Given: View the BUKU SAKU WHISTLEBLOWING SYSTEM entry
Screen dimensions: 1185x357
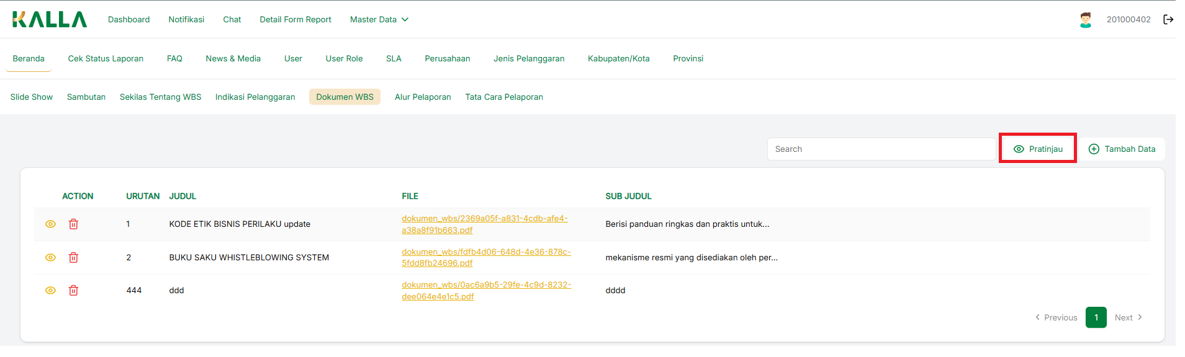Looking at the screenshot, I should (51, 257).
